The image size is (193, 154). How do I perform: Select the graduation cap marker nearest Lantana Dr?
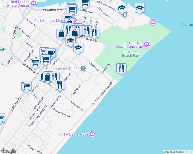(78, 48)
